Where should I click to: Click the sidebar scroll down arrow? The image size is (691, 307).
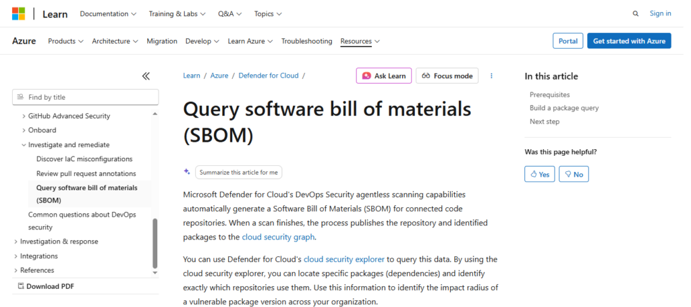coord(155,273)
